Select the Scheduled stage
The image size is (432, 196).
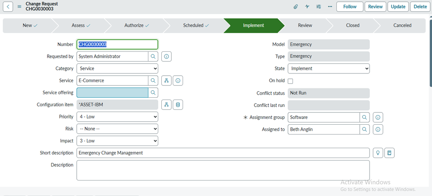click(x=196, y=26)
